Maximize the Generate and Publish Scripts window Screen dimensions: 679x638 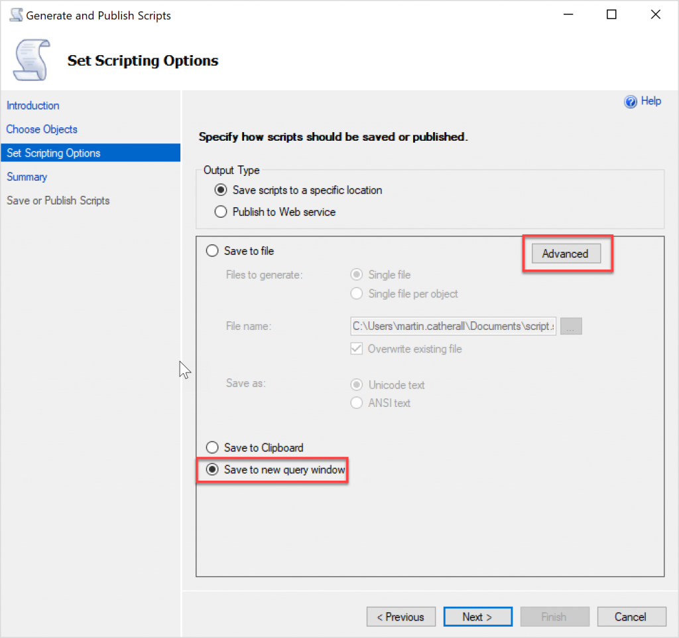(x=611, y=15)
